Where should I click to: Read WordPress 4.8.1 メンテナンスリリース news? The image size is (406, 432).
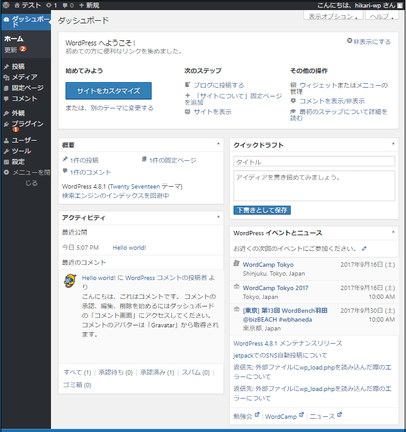click(x=288, y=343)
